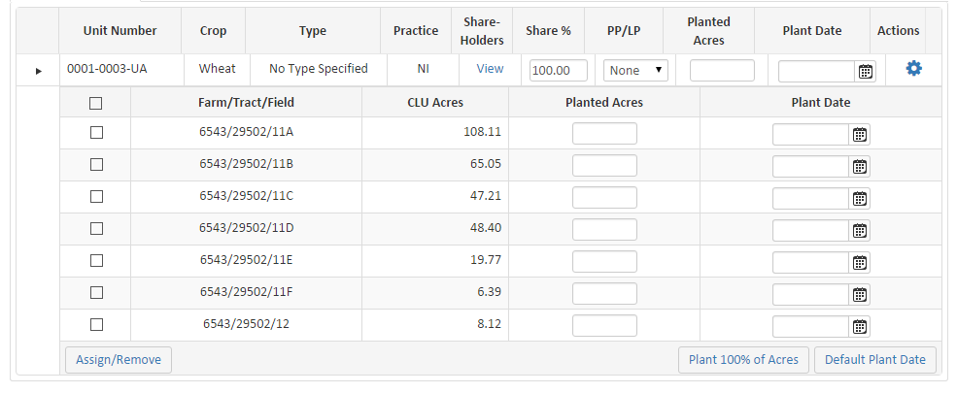View the share-holders link

click(490, 69)
